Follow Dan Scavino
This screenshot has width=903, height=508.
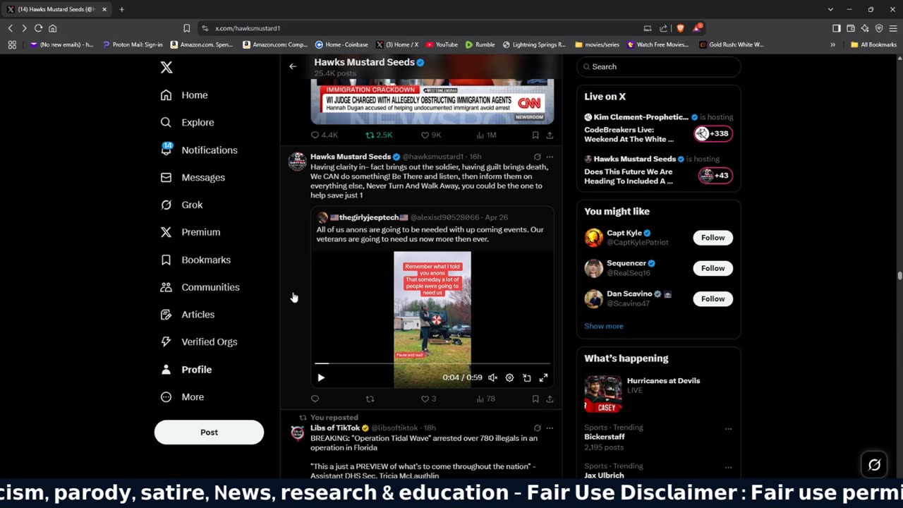[x=713, y=298]
